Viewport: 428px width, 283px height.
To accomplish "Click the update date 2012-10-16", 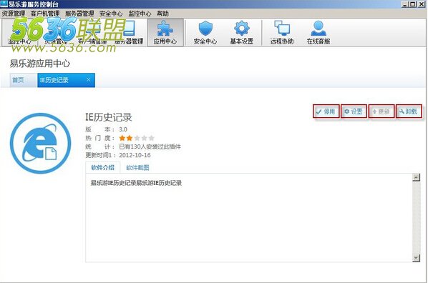I will tap(135, 155).
